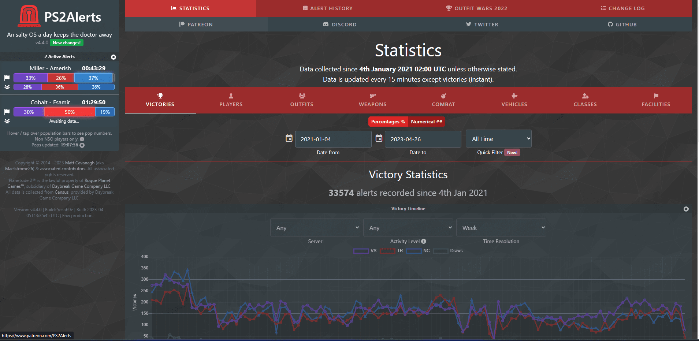Click the Miller VS 28% population bar
699x358 pixels.
pyautogui.click(x=27, y=87)
